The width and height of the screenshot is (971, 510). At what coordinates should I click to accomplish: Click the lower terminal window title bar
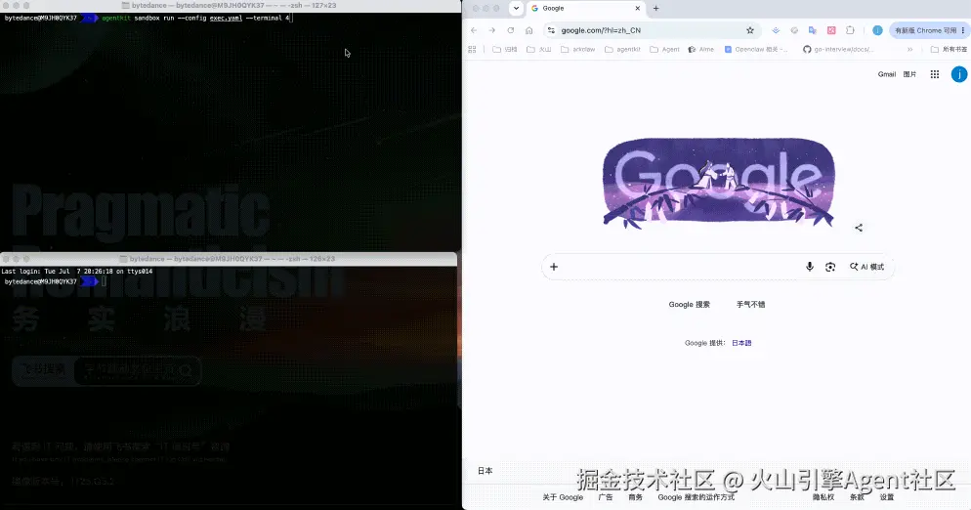click(230, 258)
